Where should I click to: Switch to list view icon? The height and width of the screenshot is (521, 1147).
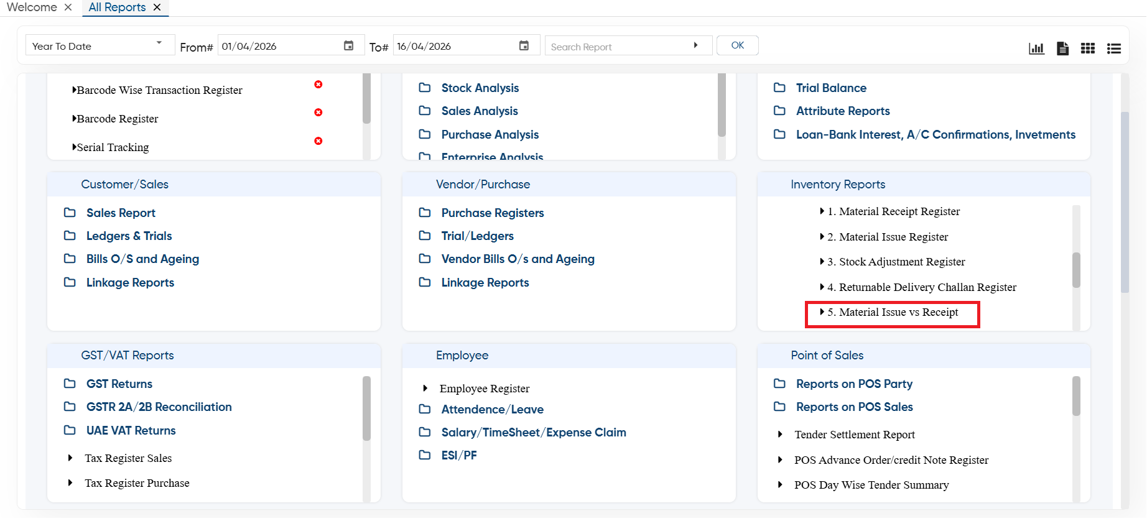(x=1114, y=48)
